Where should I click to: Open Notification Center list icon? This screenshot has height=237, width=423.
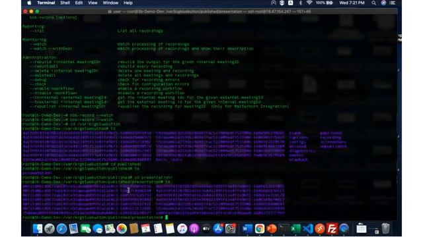click(x=393, y=3)
